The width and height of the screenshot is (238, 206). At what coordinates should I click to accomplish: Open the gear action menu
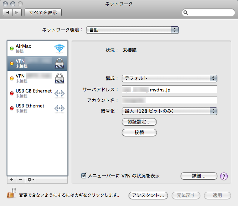coord(31,180)
